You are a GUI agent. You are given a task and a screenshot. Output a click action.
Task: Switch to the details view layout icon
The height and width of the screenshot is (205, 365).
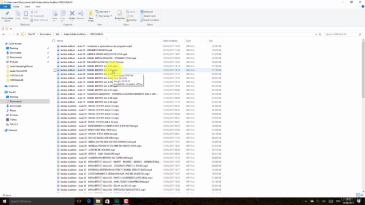(x=358, y=195)
